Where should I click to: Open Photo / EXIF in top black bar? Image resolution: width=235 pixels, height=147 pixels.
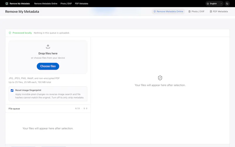66,4
